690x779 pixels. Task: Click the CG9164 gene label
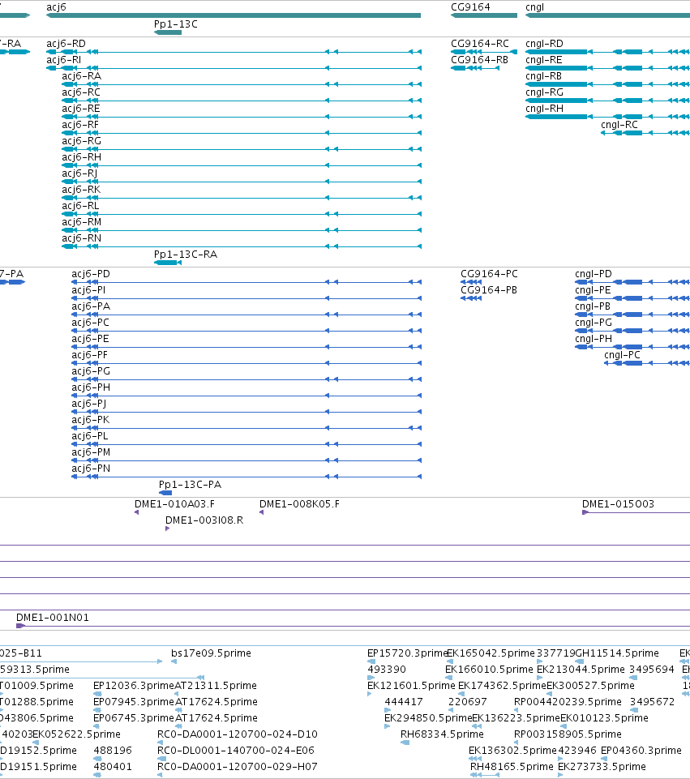470,7
